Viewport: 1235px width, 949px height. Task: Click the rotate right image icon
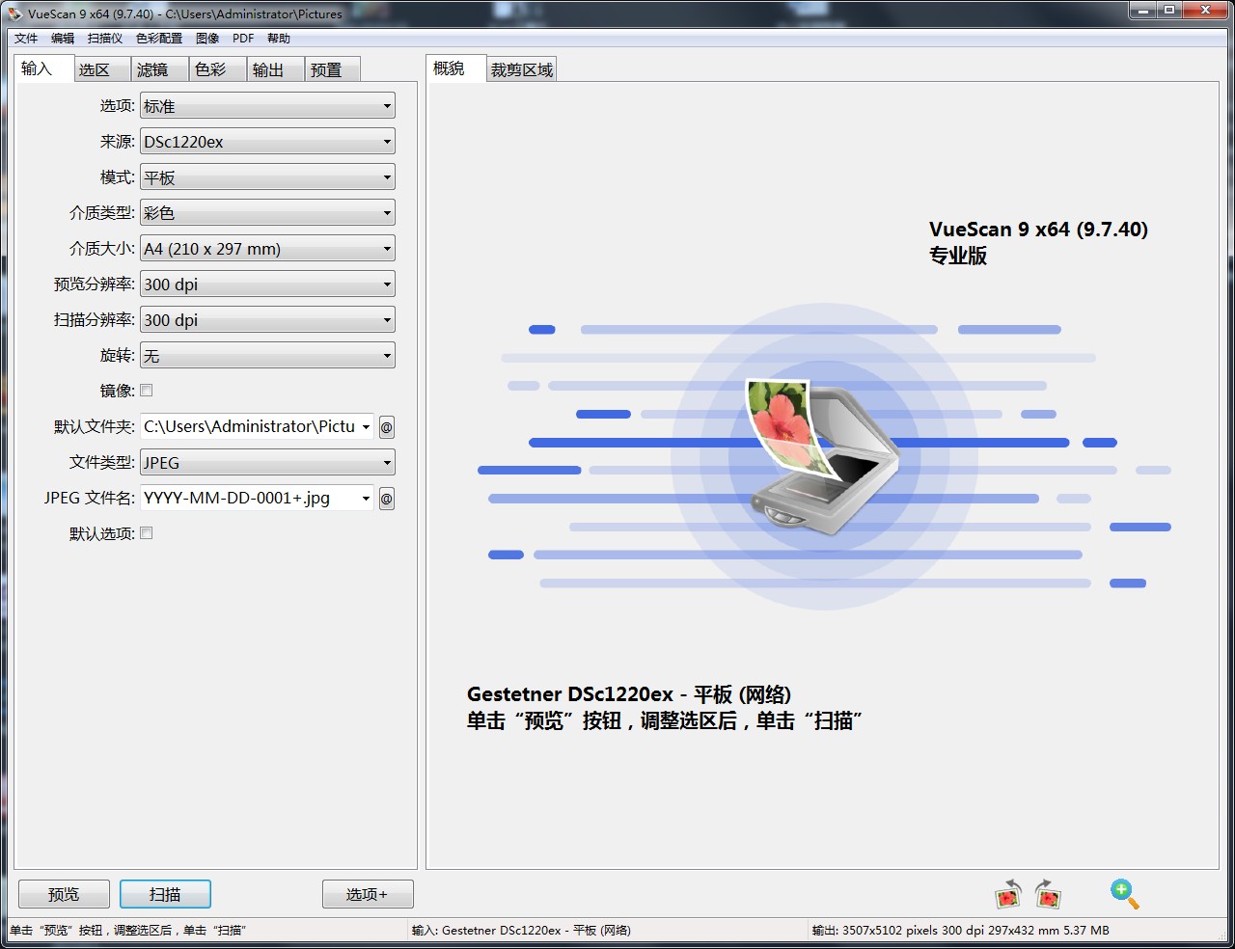coord(1048,894)
